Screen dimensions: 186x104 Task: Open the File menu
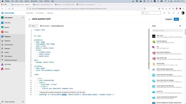pyautogui.click(x=12, y=1)
